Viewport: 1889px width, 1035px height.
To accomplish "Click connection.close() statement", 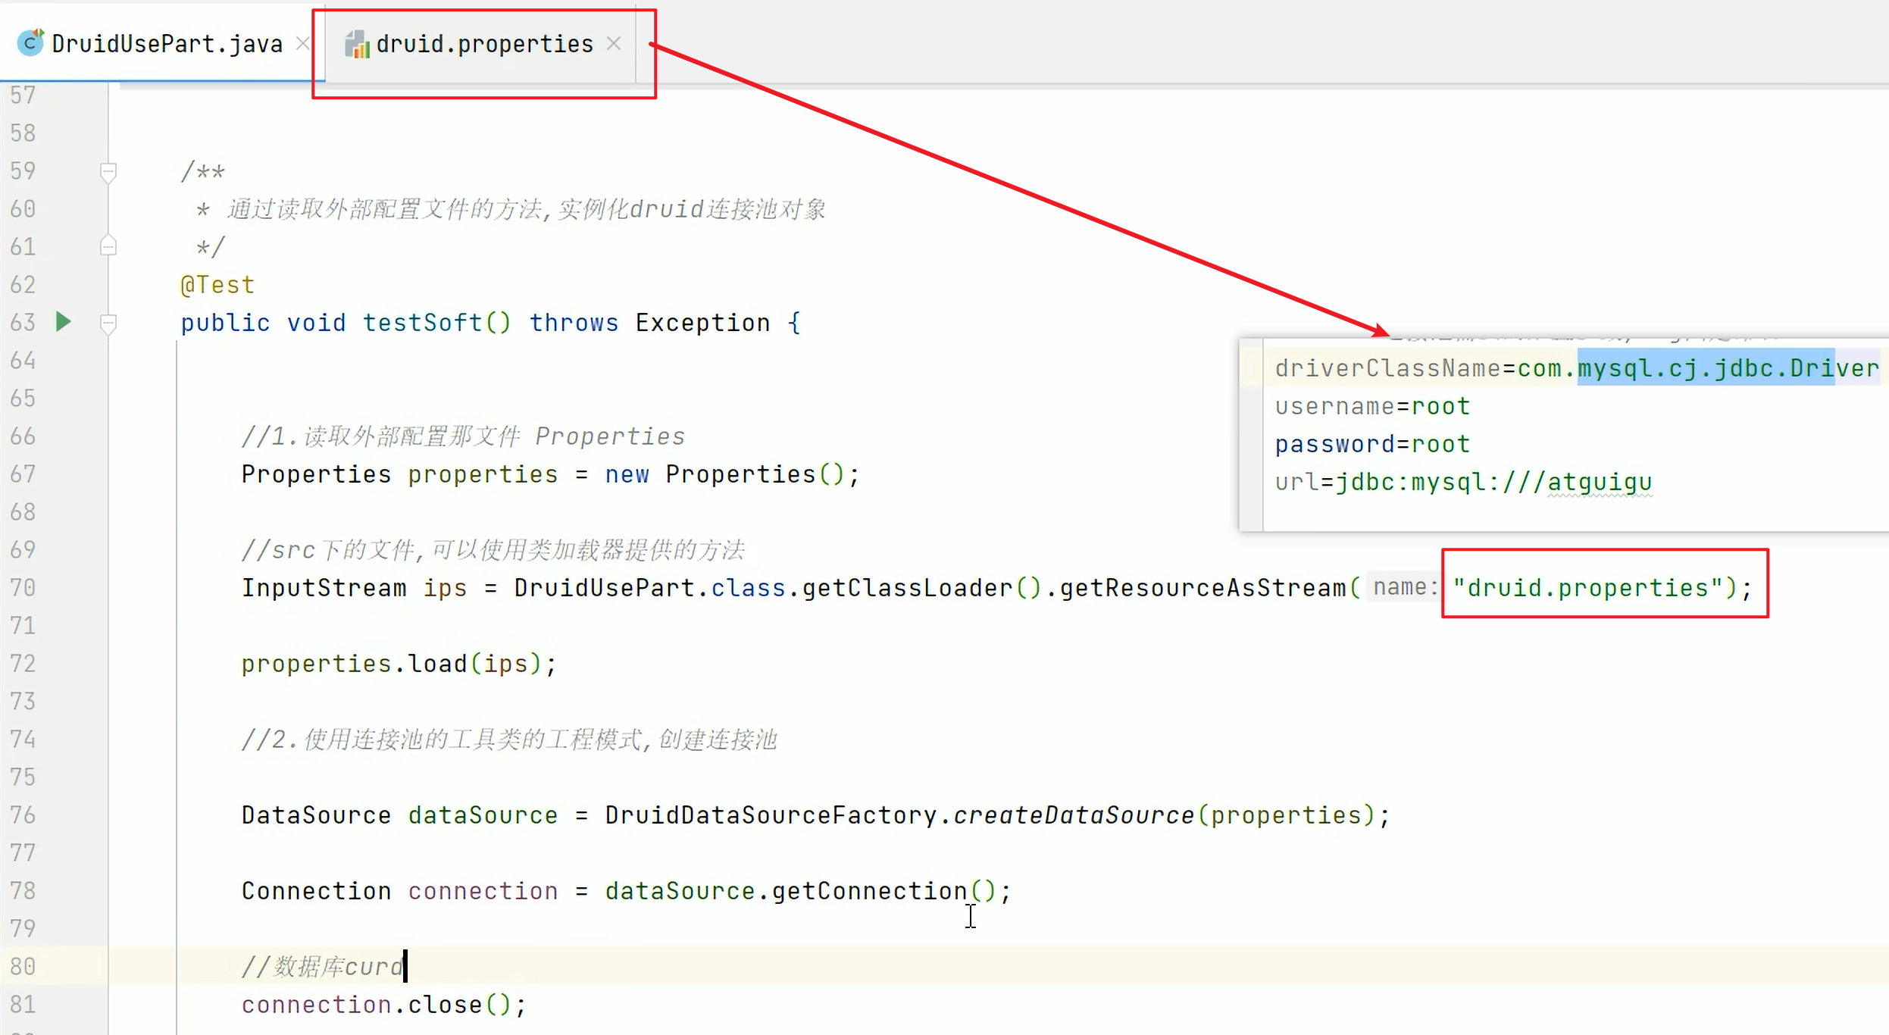I will coord(383,1005).
